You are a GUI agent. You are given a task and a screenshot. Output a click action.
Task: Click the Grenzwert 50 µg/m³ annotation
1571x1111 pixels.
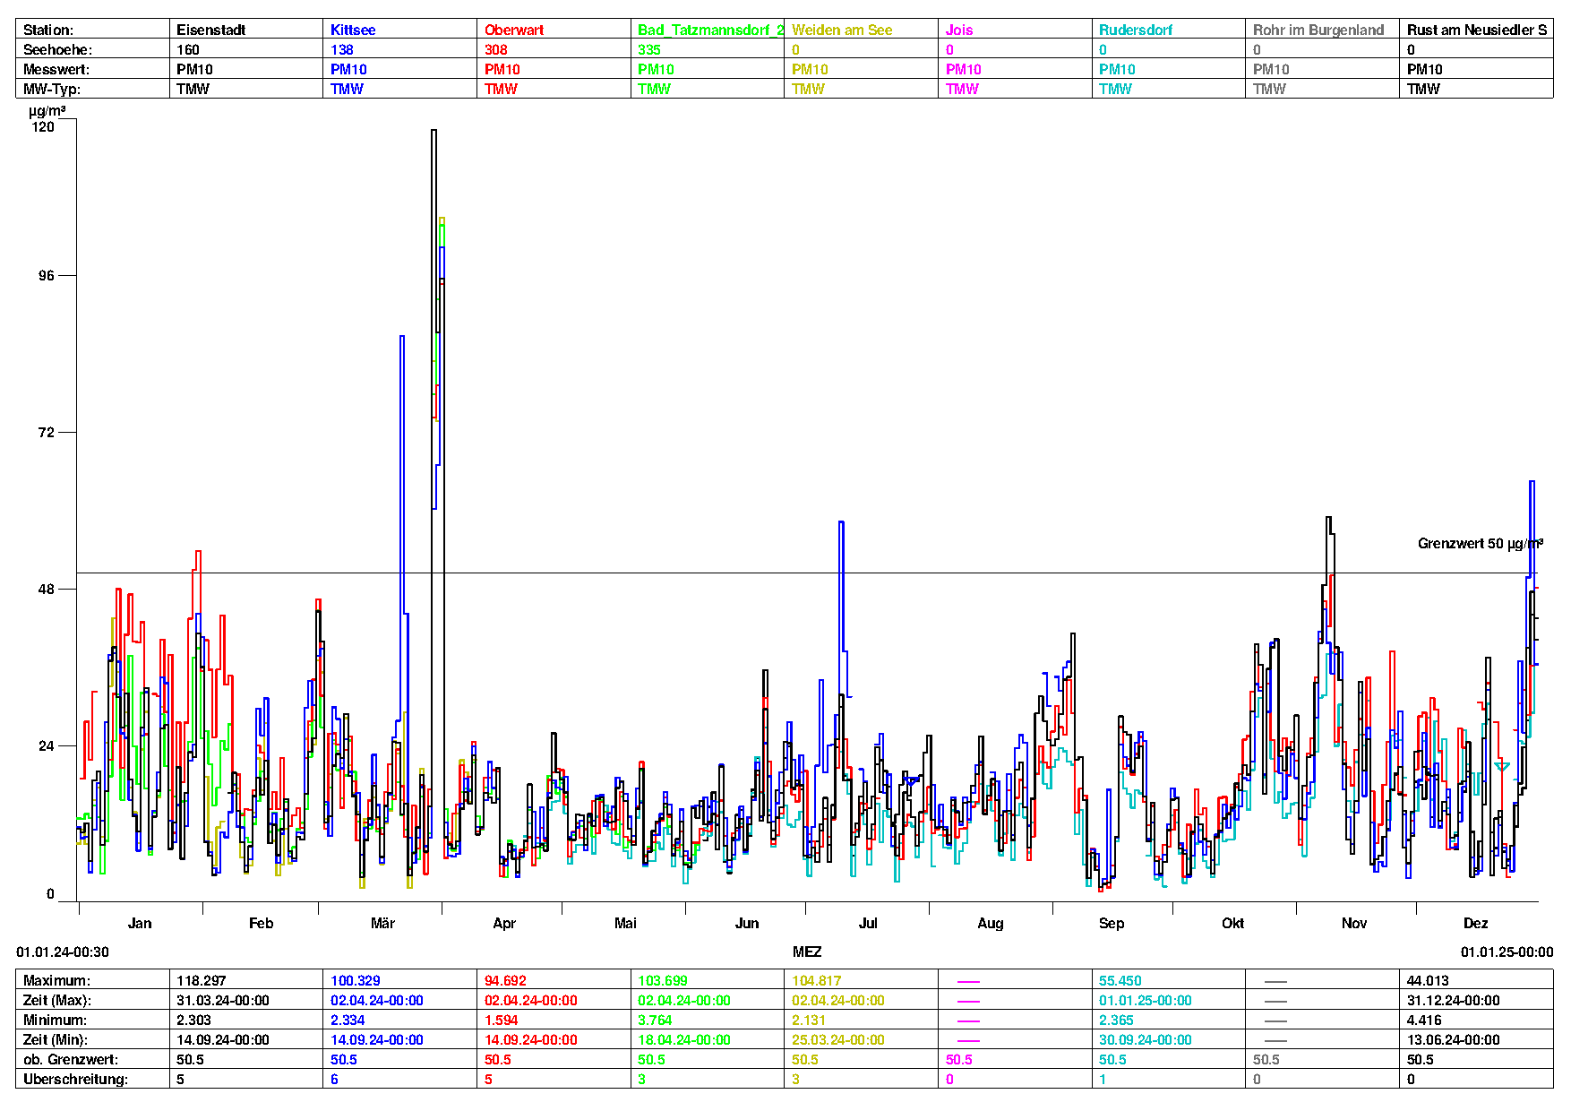(x=1481, y=543)
